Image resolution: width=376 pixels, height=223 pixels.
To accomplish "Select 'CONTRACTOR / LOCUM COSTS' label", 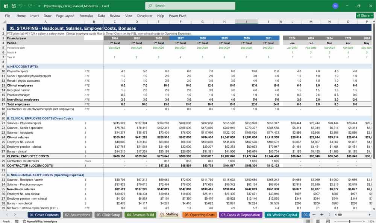I will pyautogui.click(x=45, y=166).
